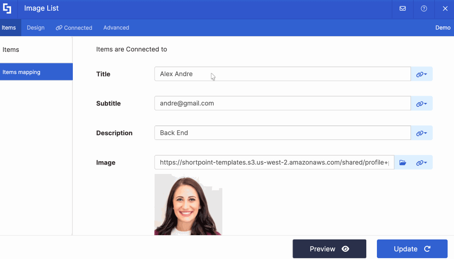Open the Connected tab
This screenshot has width=454, height=259.
pyautogui.click(x=74, y=28)
